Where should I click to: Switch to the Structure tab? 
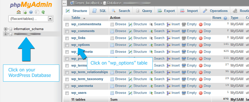coord(76,11)
